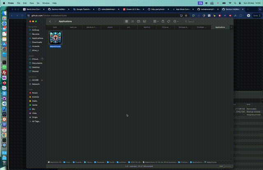Click Products folder in path bar

point(182,162)
